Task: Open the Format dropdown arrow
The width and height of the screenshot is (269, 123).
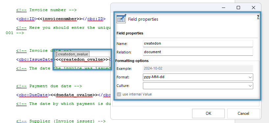Action: tap(250, 77)
